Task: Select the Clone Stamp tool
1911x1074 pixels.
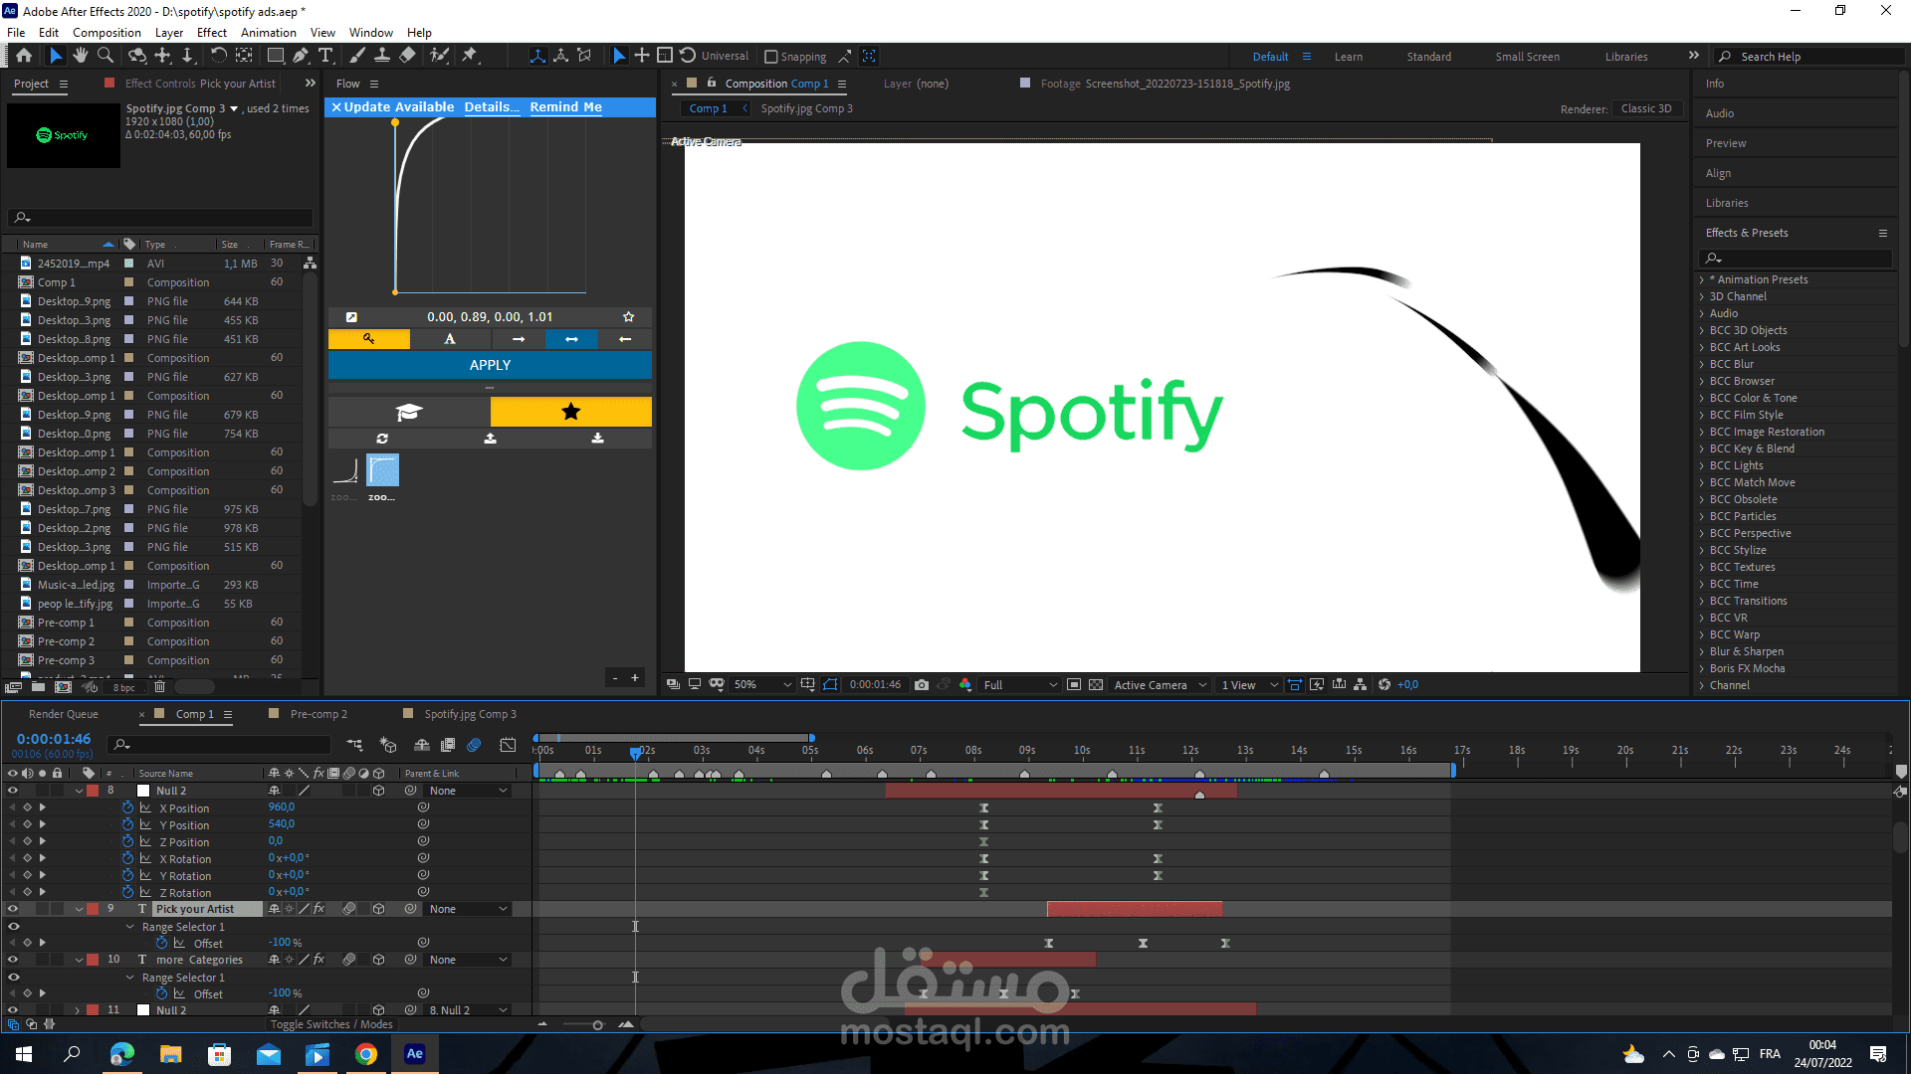Action: tap(381, 56)
